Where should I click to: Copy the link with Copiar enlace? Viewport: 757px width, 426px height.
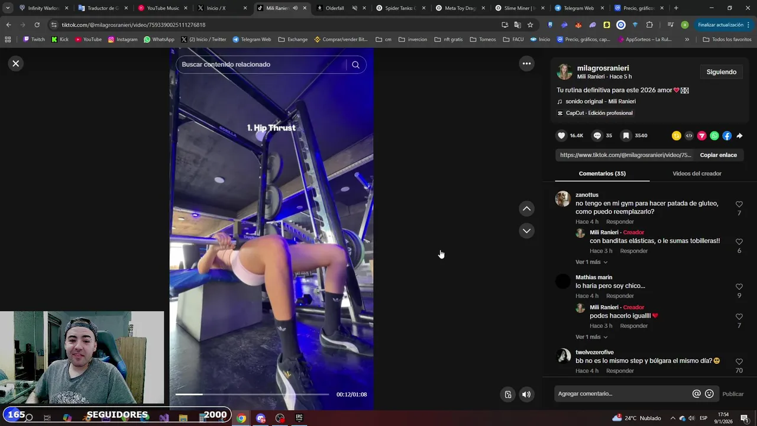coord(719,155)
